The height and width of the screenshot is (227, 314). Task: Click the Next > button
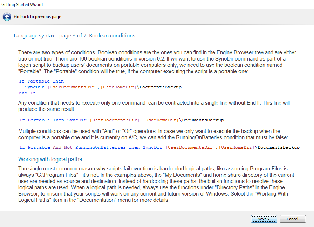264,219
